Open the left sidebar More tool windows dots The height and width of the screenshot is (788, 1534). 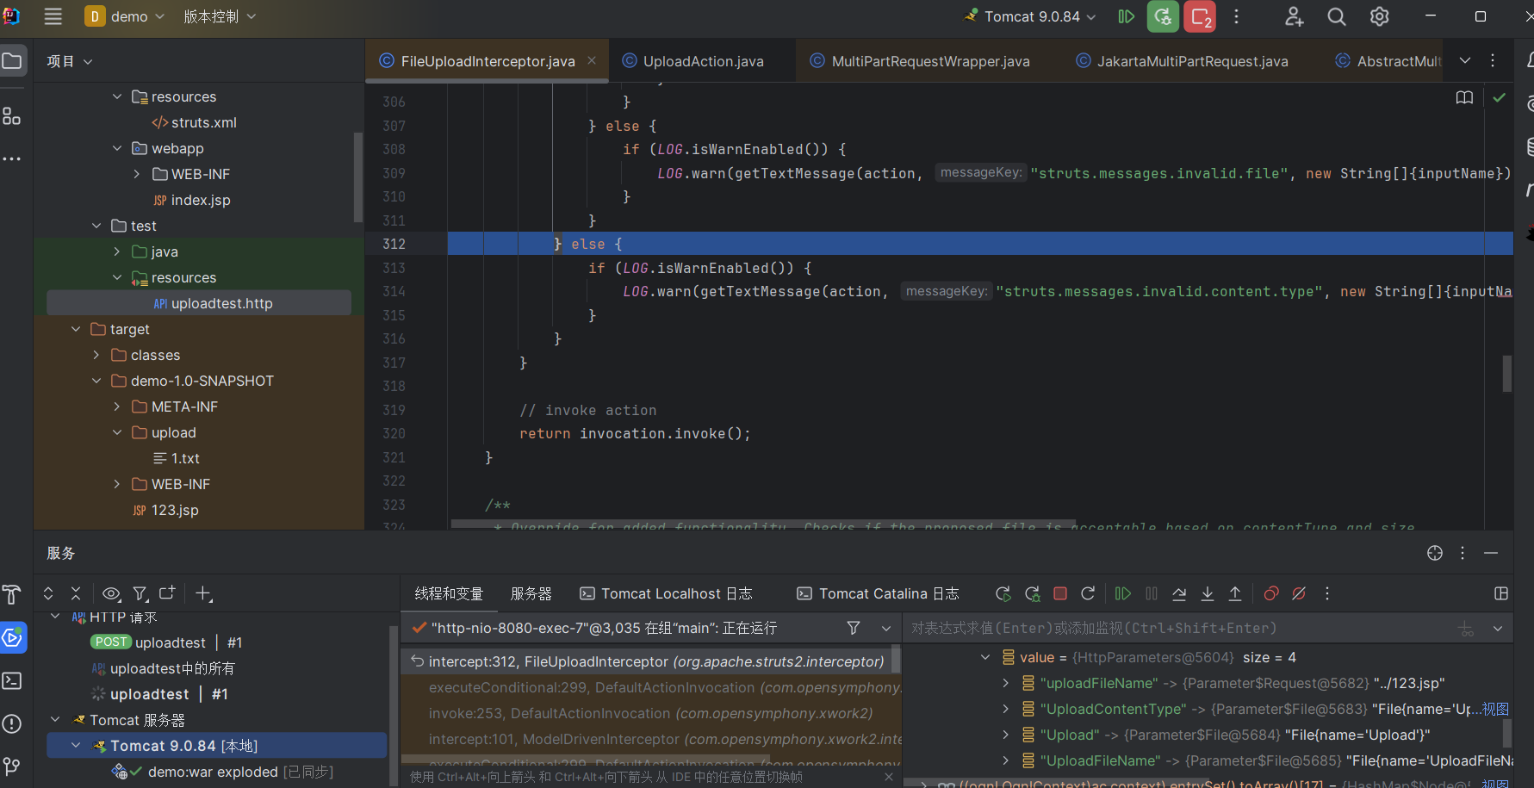(12, 159)
